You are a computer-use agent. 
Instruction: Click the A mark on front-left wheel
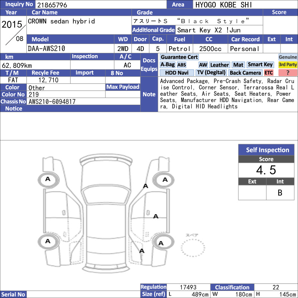click(x=48, y=179)
